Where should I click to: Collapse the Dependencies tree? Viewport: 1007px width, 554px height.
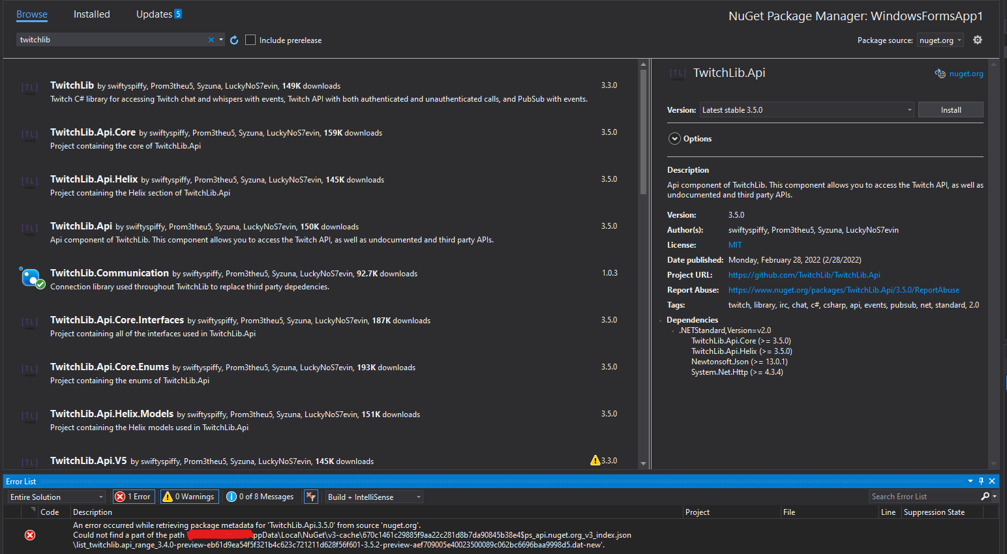[661, 320]
